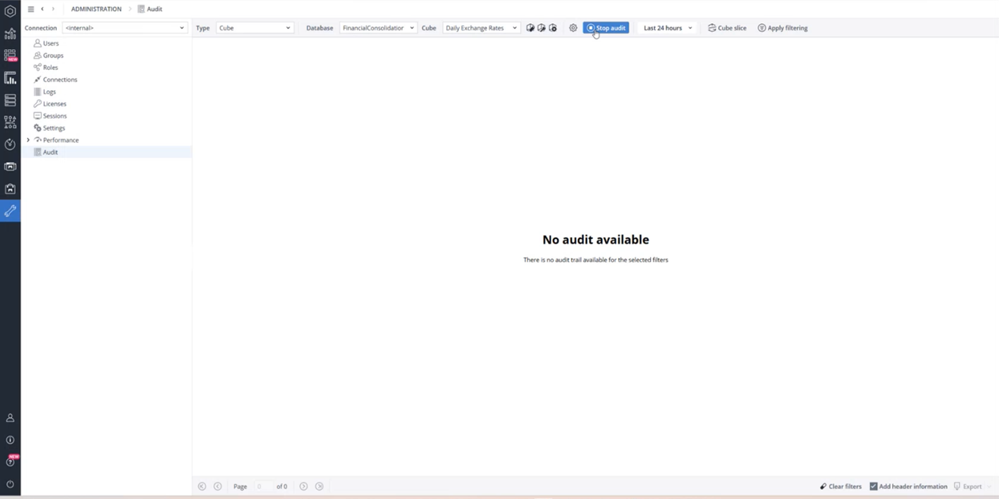This screenshot has width=999, height=499.
Task: Open the Connection dropdown
Action: [124, 28]
